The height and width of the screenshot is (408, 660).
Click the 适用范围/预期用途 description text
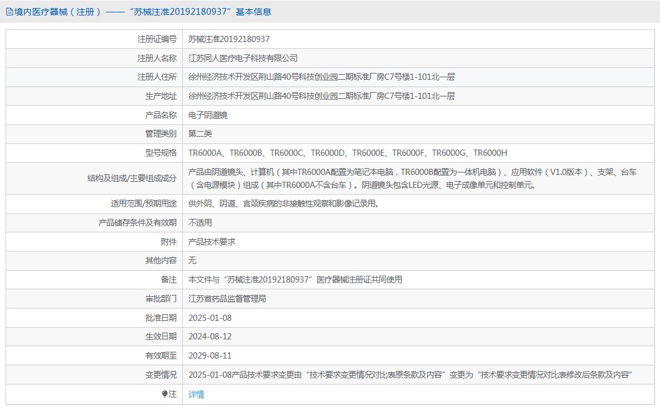tap(283, 203)
